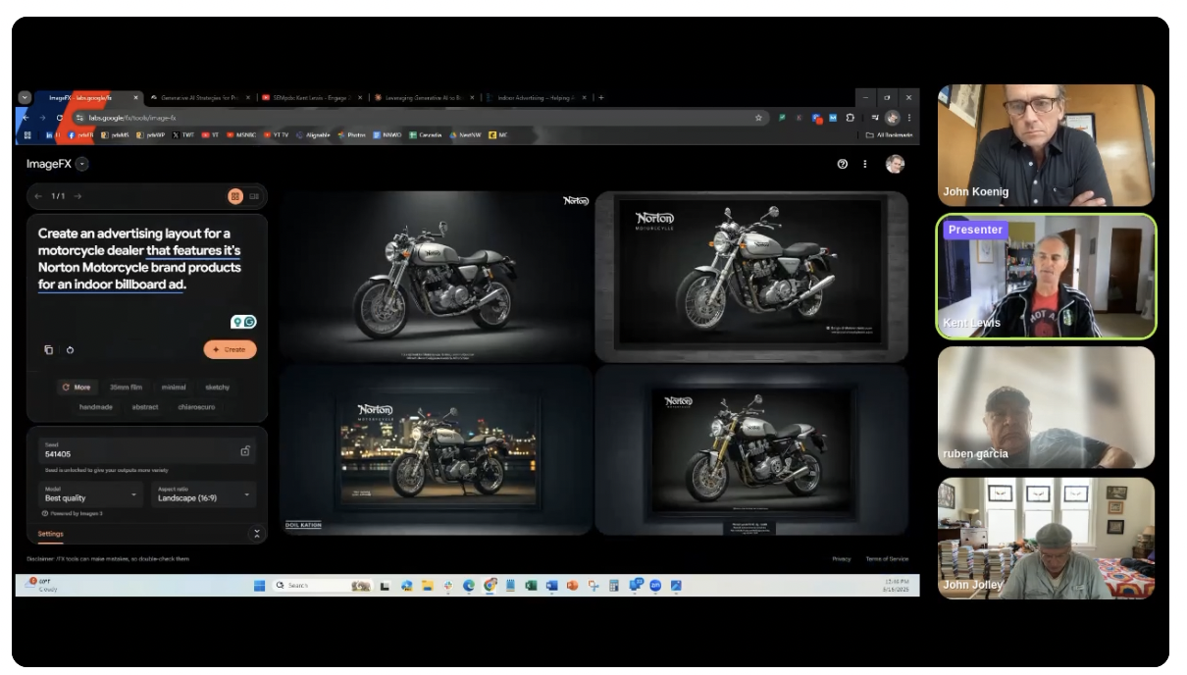
Task: Go to the previous prompt result
Action: click(x=38, y=196)
